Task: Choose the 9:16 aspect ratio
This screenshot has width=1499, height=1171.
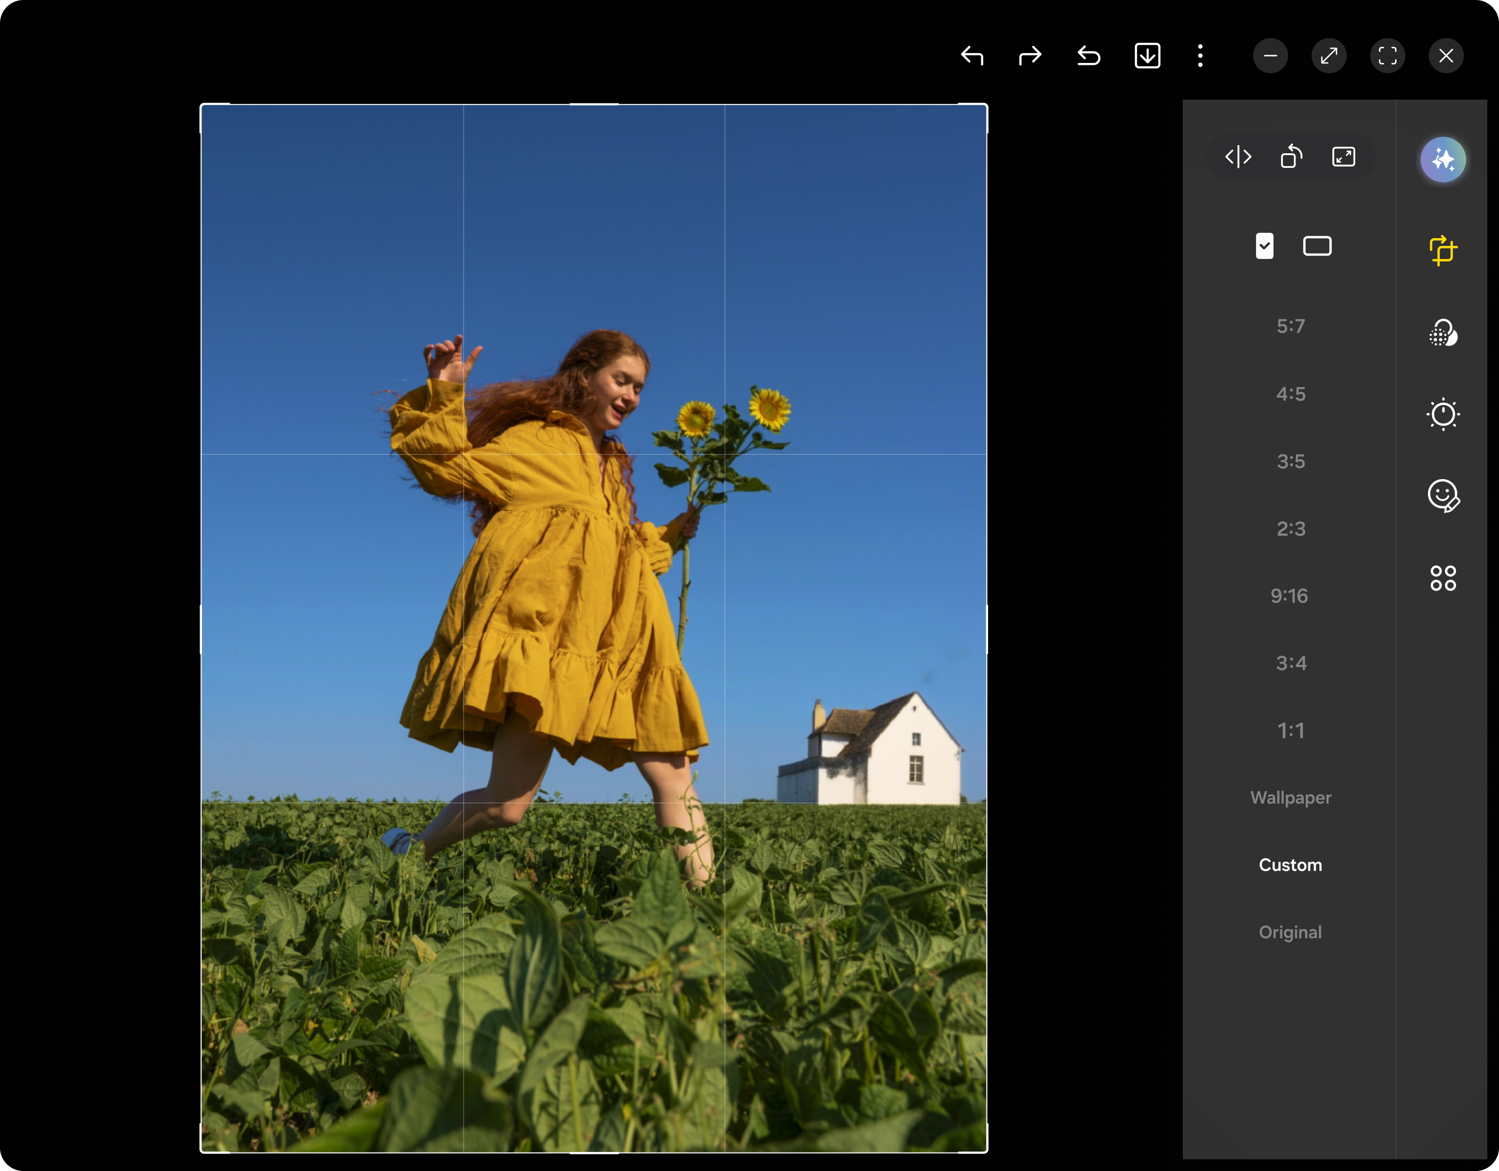Action: point(1289,596)
